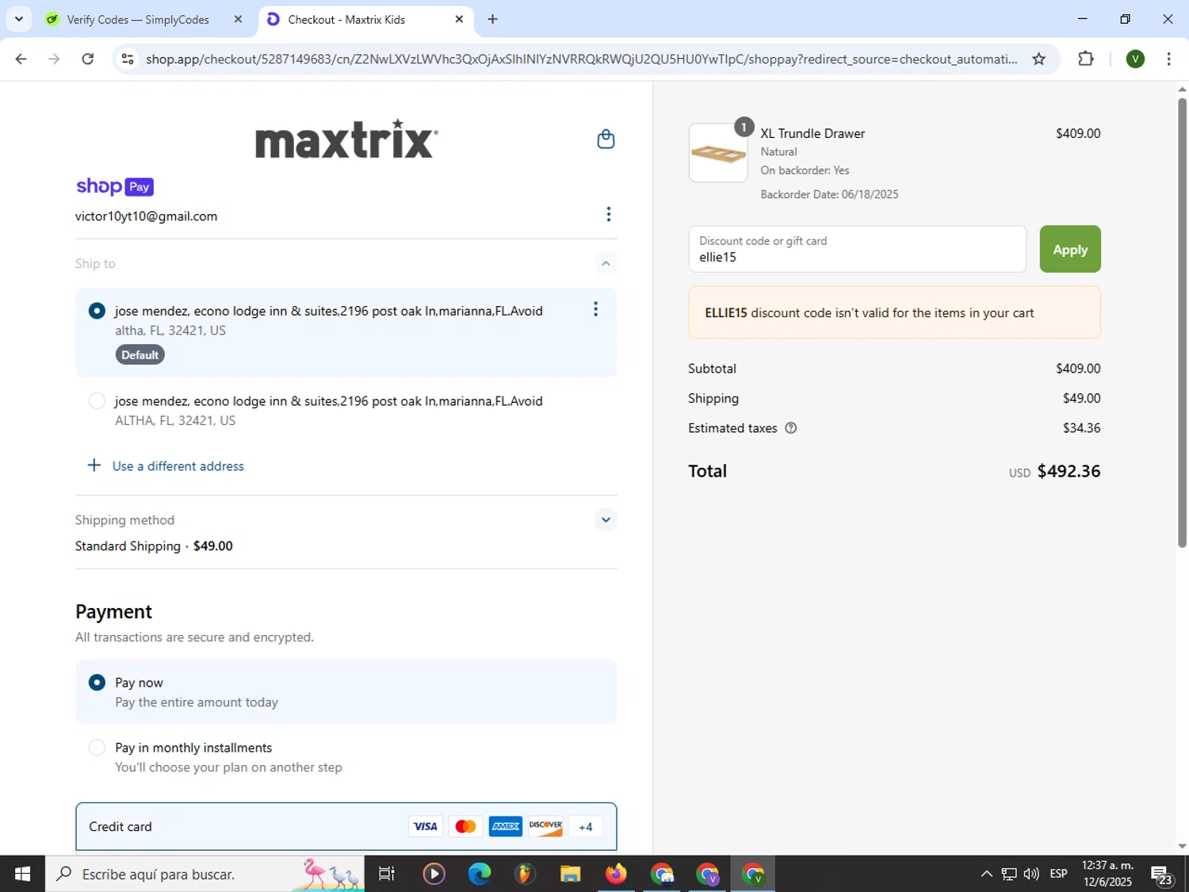Launch Microsoft Edge from the taskbar
The height and width of the screenshot is (892, 1189).
coord(479,874)
